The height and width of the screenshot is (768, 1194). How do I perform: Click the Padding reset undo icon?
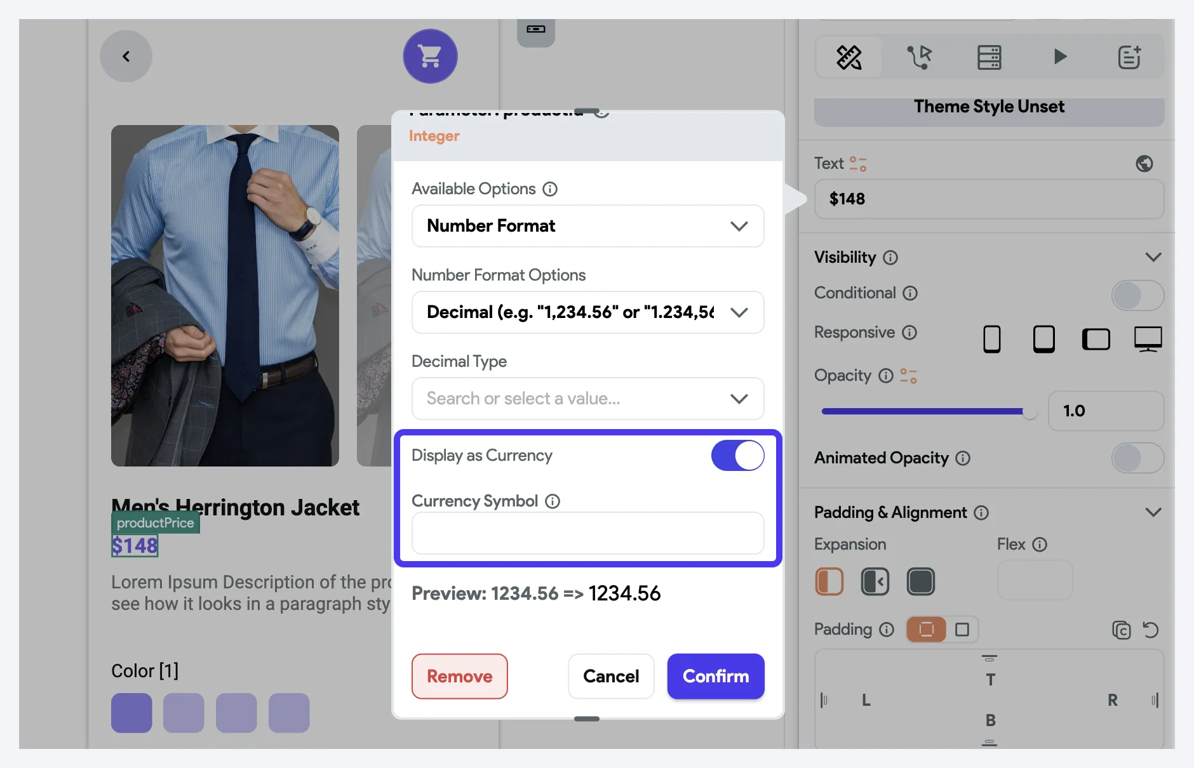click(1151, 630)
